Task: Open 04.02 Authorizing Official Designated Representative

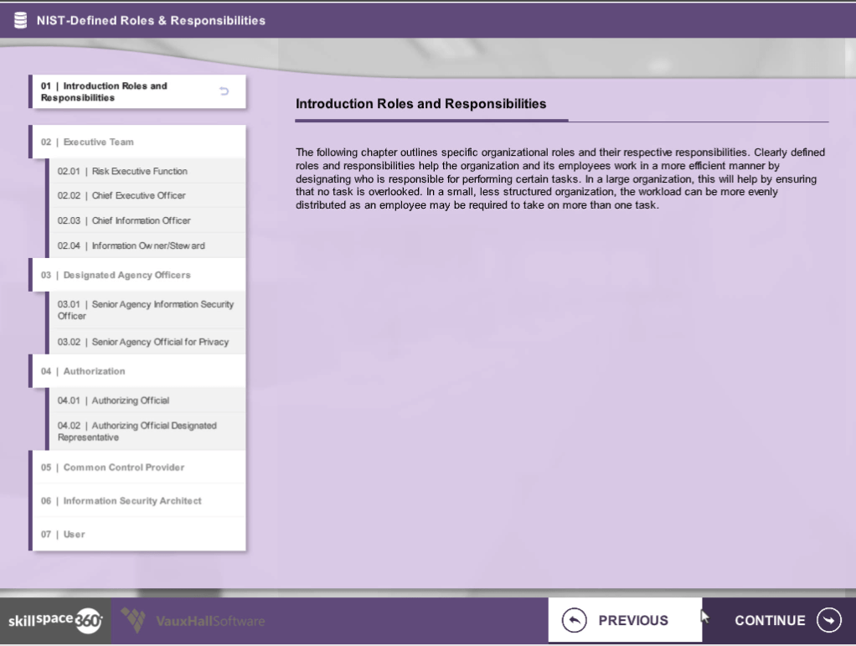Action: click(x=137, y=432)
